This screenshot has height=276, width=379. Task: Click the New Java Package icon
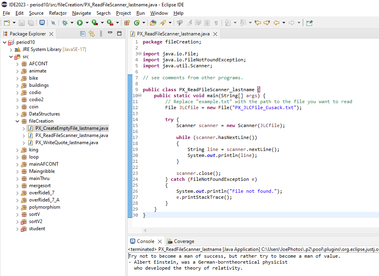(x=127, y=23)
